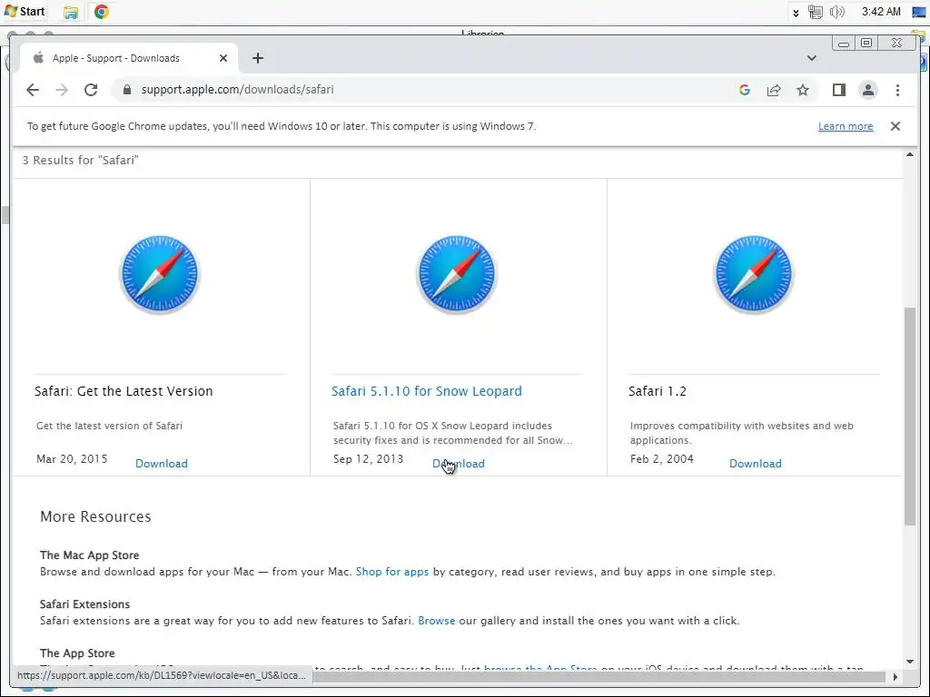The width and height of the screenshot is (930, 697).
Task: Bookmark this page with the star
Action: (x=803, y=90)
